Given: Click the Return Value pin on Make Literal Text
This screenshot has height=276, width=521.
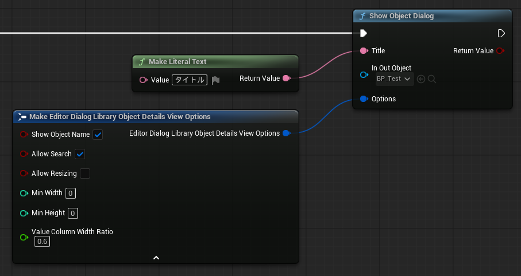Looking at the screenshot, I should [x=286, y=78].
